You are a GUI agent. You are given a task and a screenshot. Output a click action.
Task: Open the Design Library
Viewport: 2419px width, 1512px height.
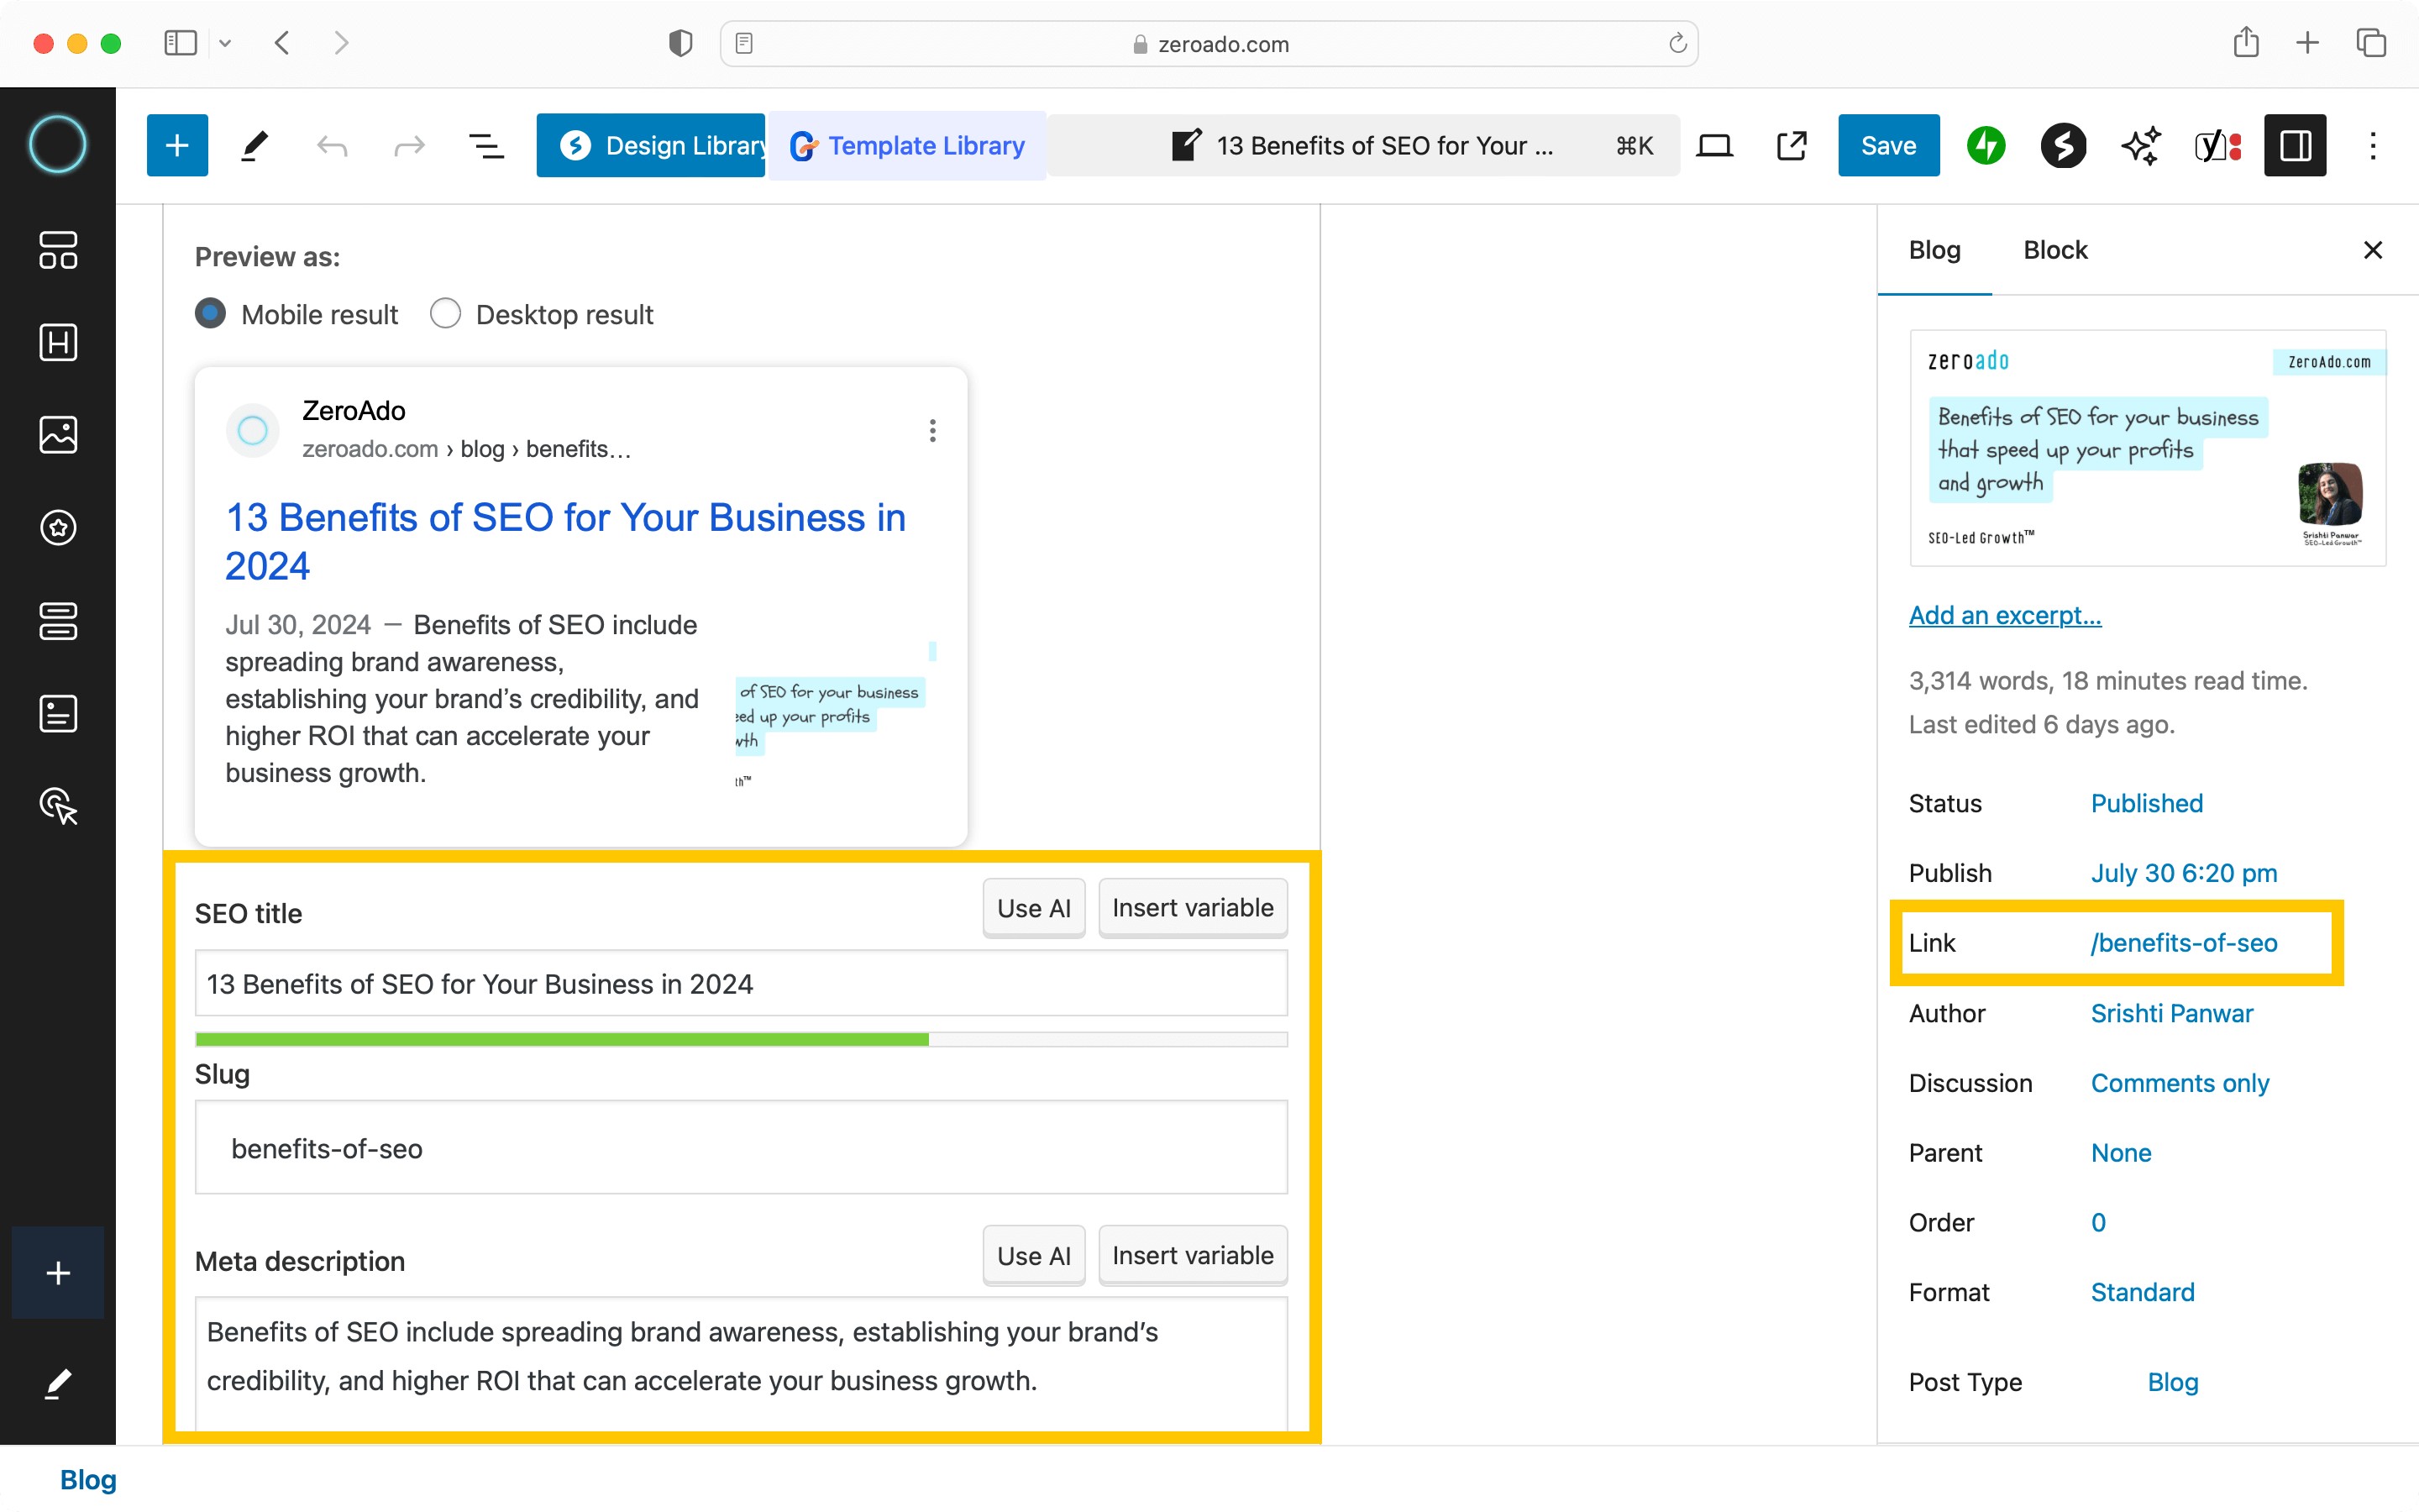point(651,146)
